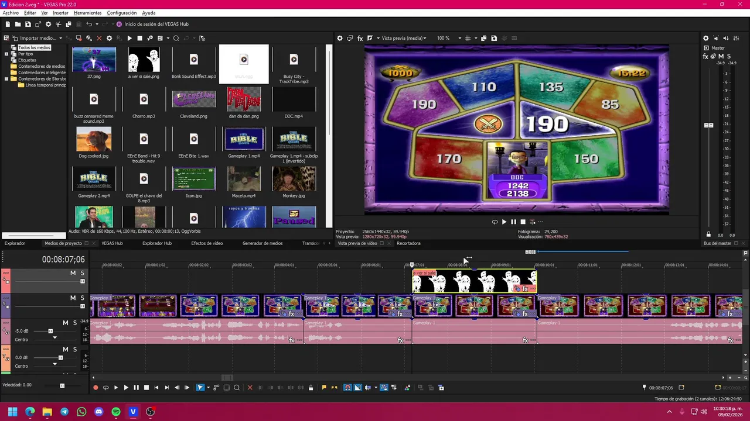Mute the second video track
Screen dimensions: 750x421
(x=73, y=298)
